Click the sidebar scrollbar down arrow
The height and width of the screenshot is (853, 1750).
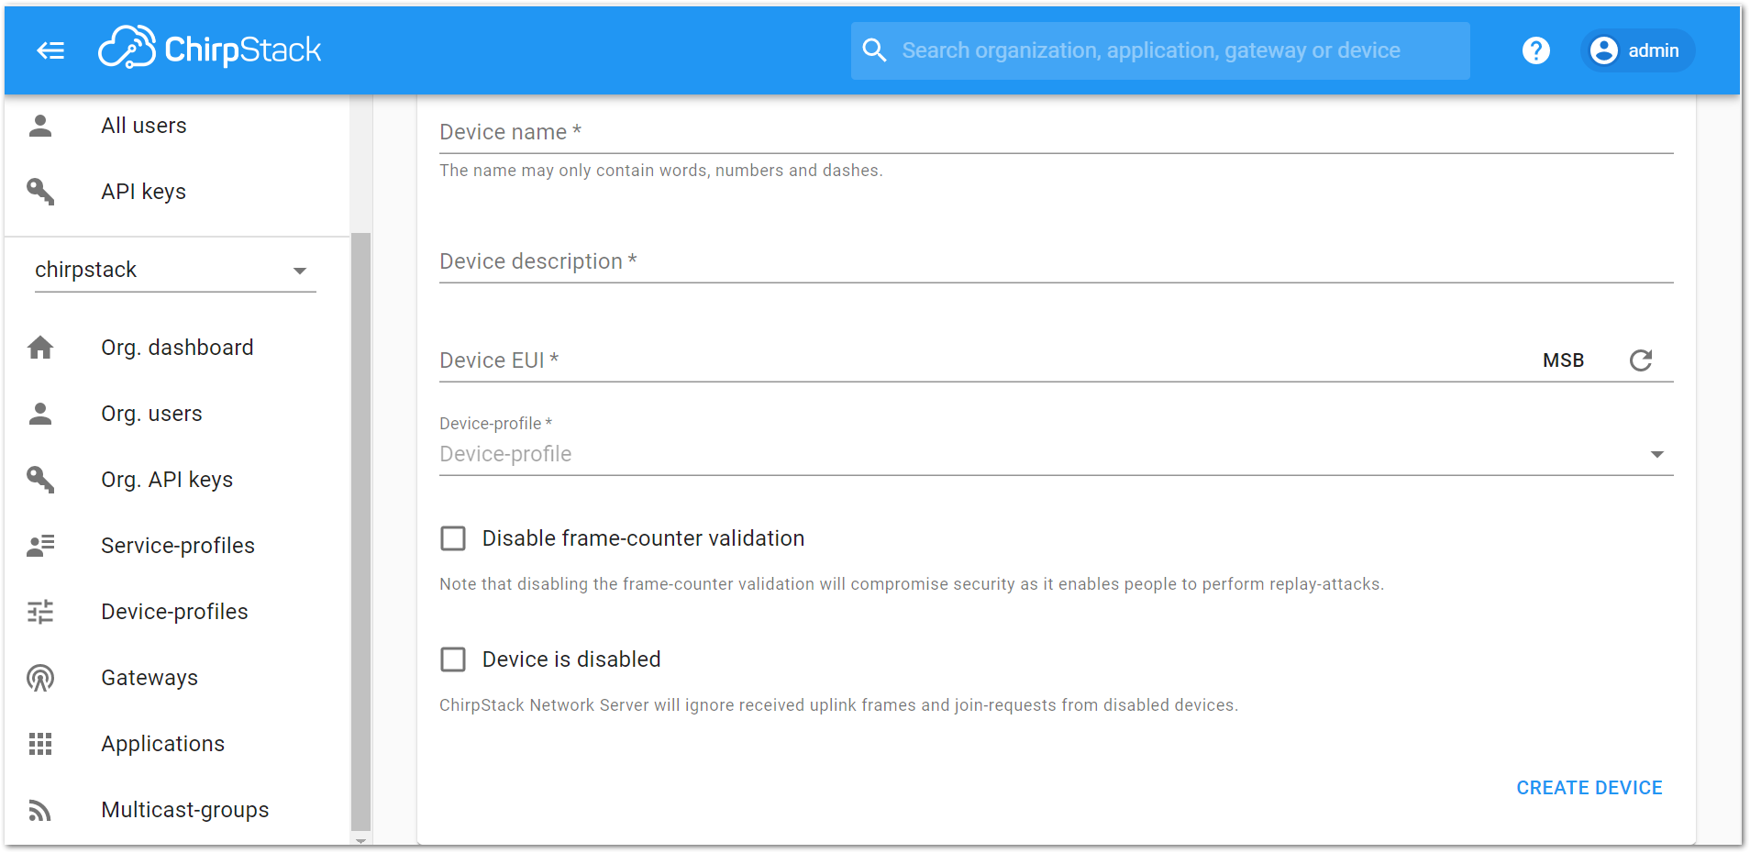pos(360,840)
